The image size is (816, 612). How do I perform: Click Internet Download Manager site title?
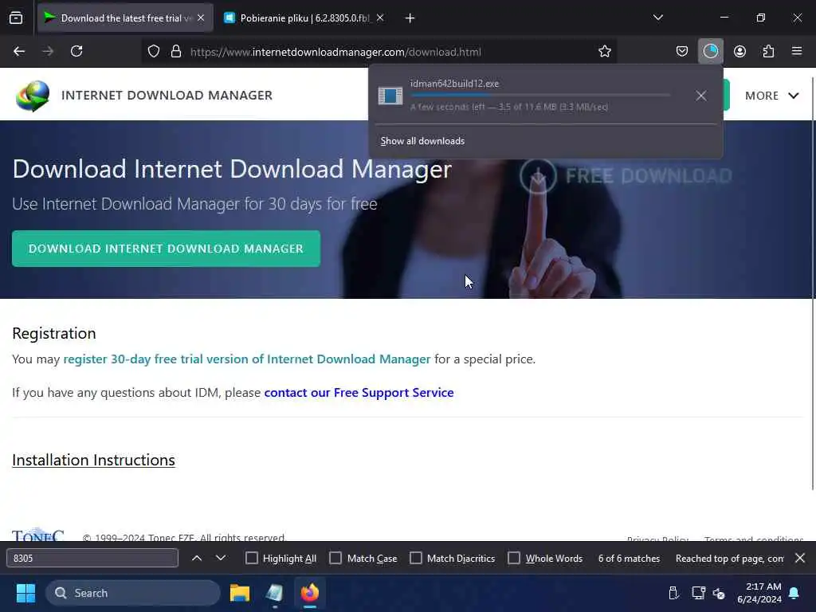[167, 96]
